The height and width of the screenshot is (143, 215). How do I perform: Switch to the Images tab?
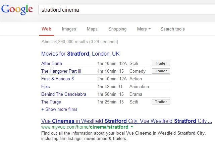click(69, 29)
